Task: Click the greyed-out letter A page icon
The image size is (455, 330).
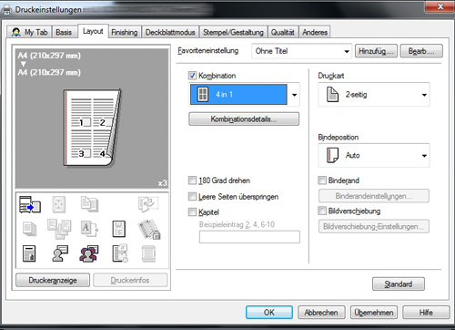Action: point(89,229)
